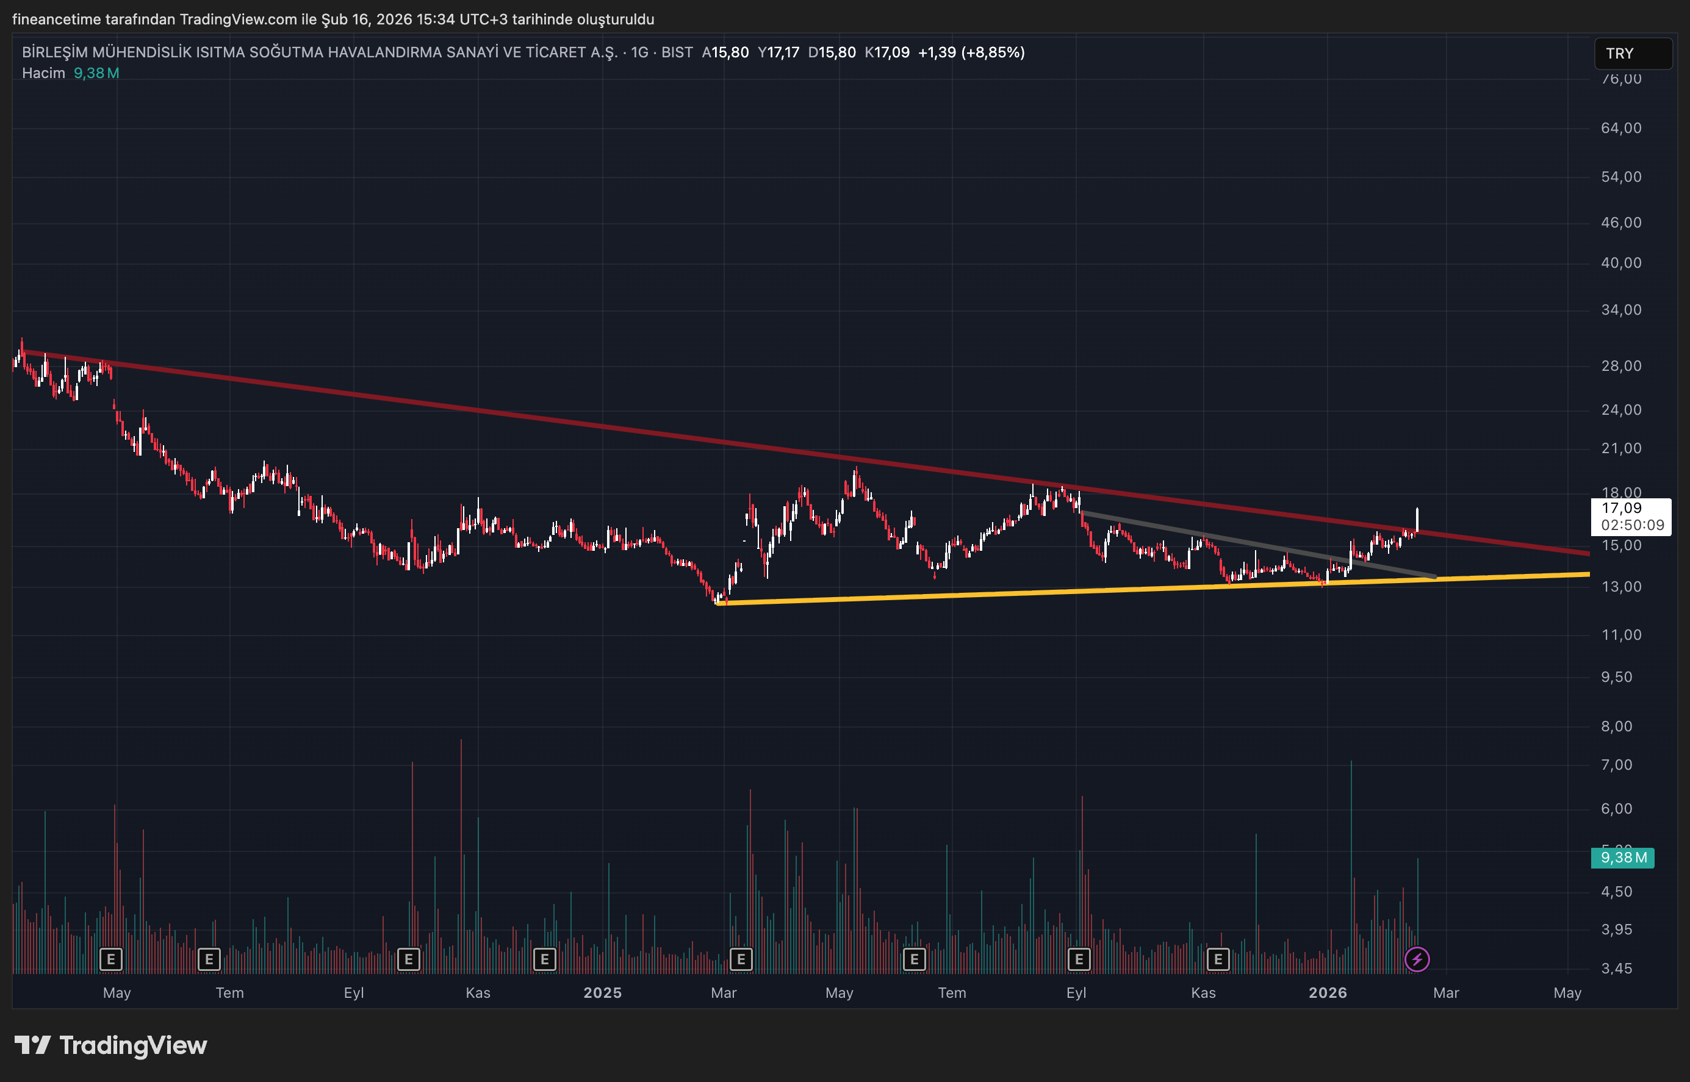Select the first E earnings marker near May 2024

pyautogui.click(x=111, y=959)
